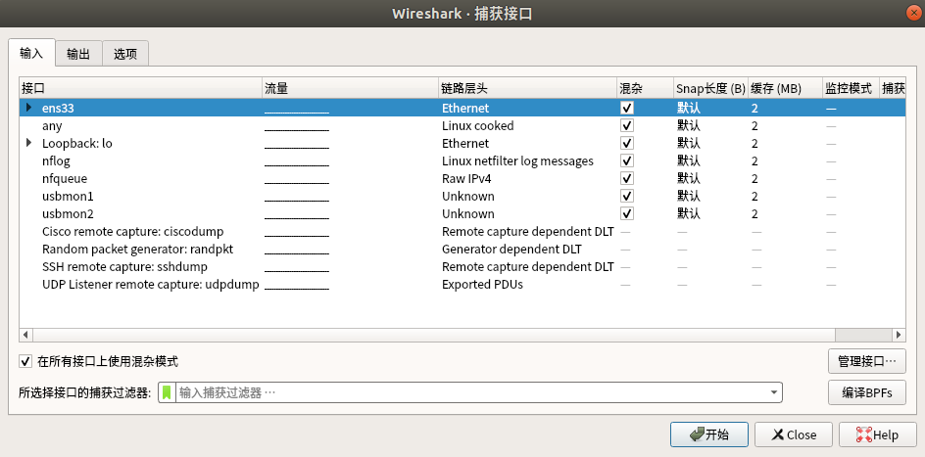
Task: Switch to the 选项 tab
Action: point(125,54)
